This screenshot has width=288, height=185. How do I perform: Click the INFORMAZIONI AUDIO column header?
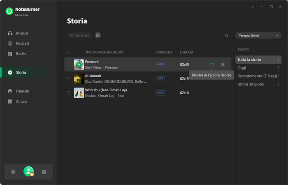(x=105, y=52)
